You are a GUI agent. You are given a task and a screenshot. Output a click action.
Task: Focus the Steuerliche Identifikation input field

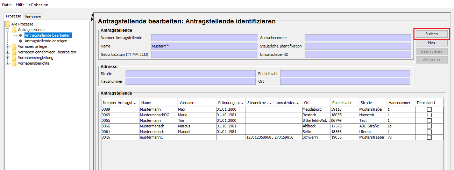(x=357, y=46)
